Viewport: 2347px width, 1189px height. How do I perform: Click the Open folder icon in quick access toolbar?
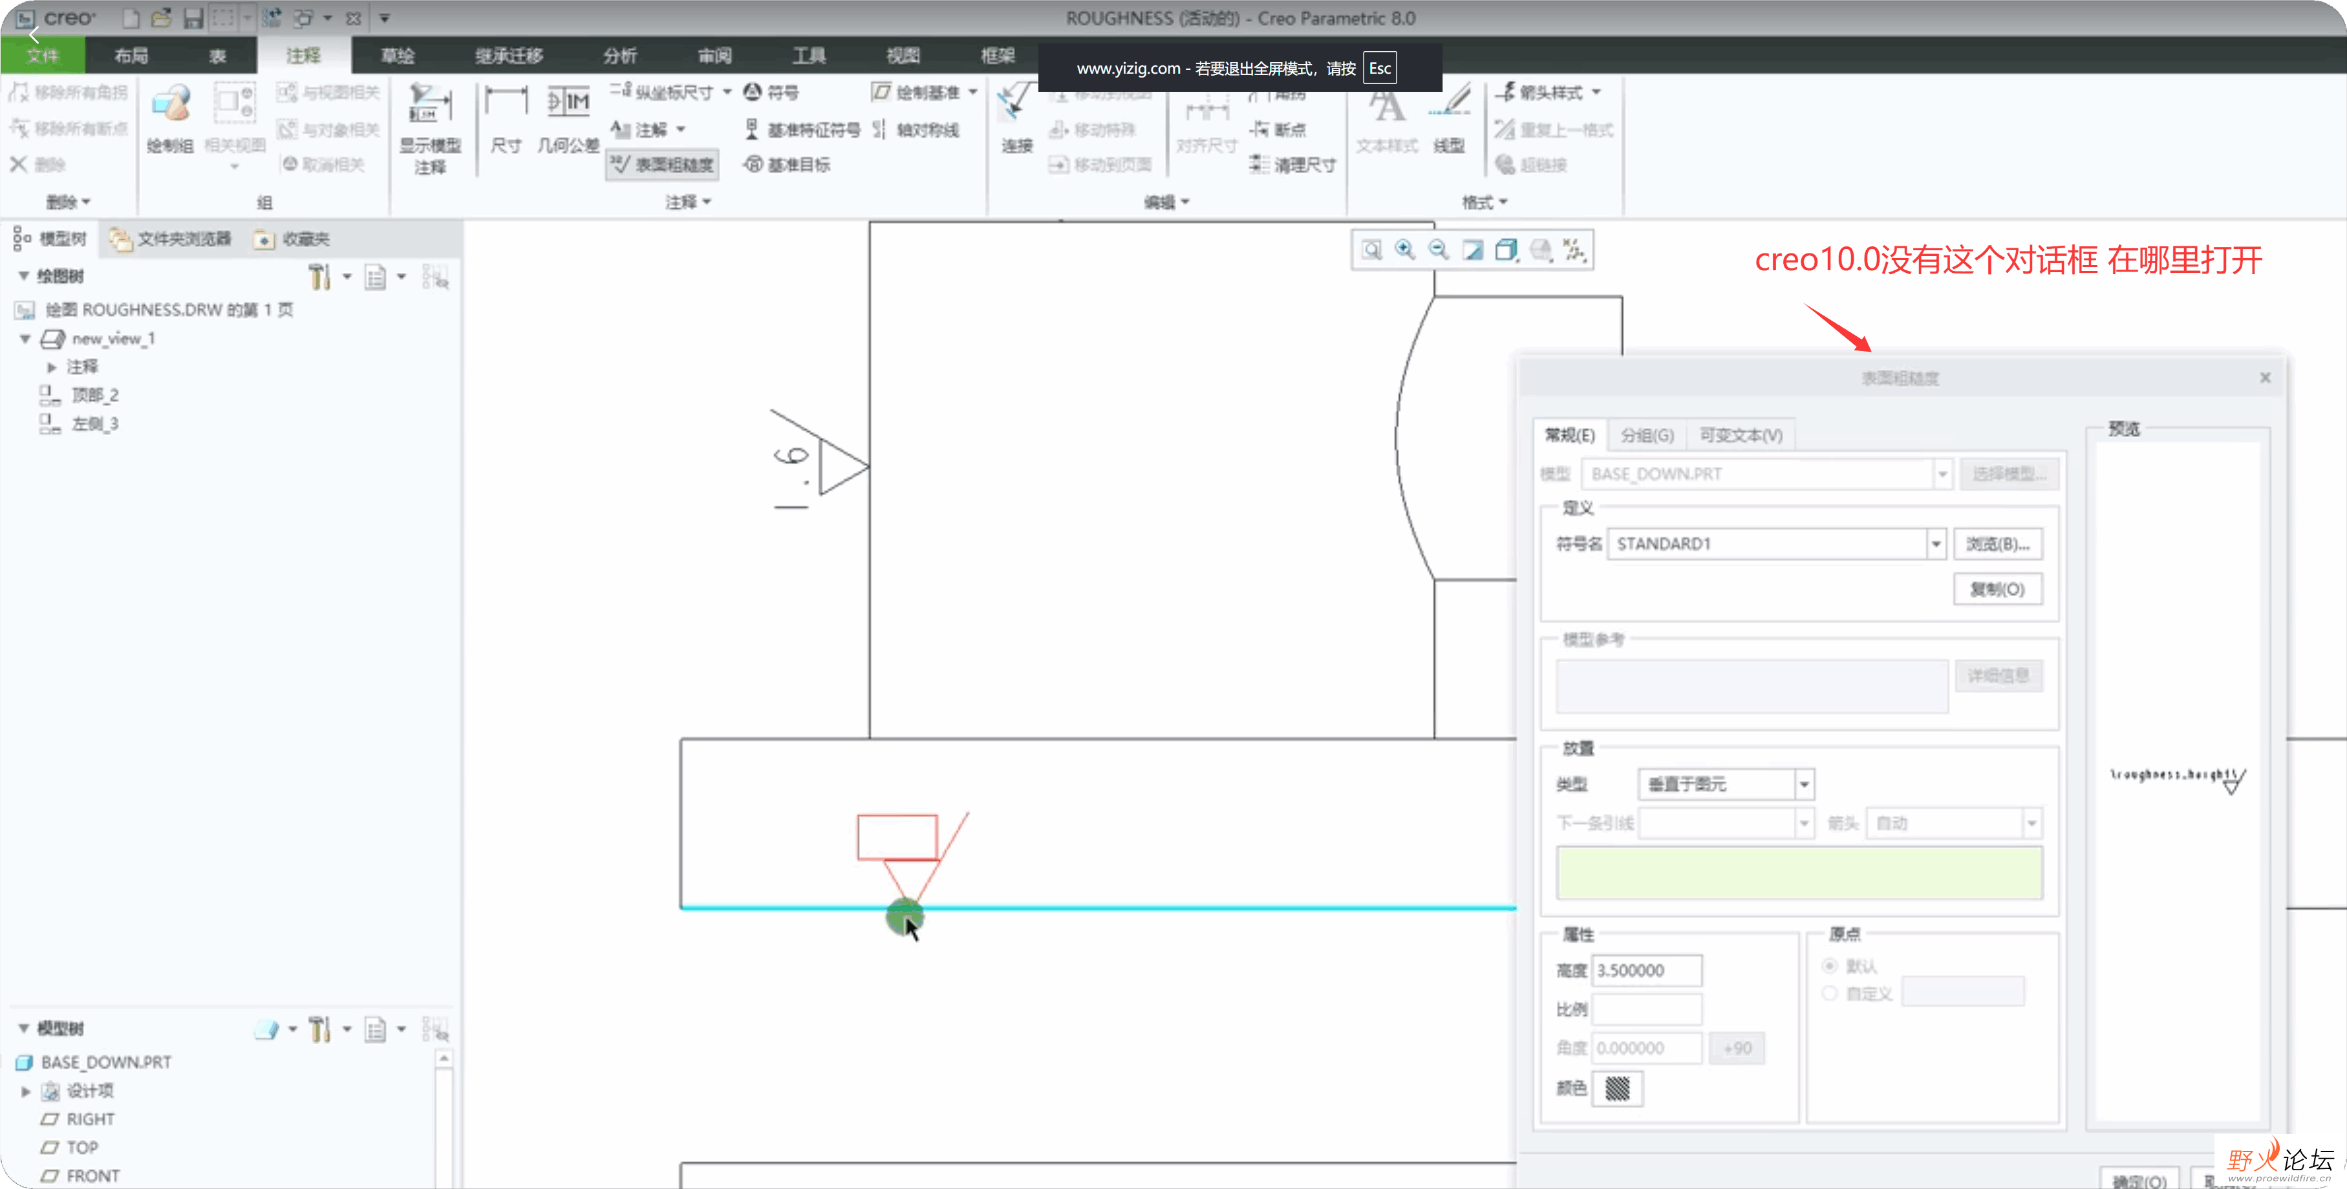(161, 18)
